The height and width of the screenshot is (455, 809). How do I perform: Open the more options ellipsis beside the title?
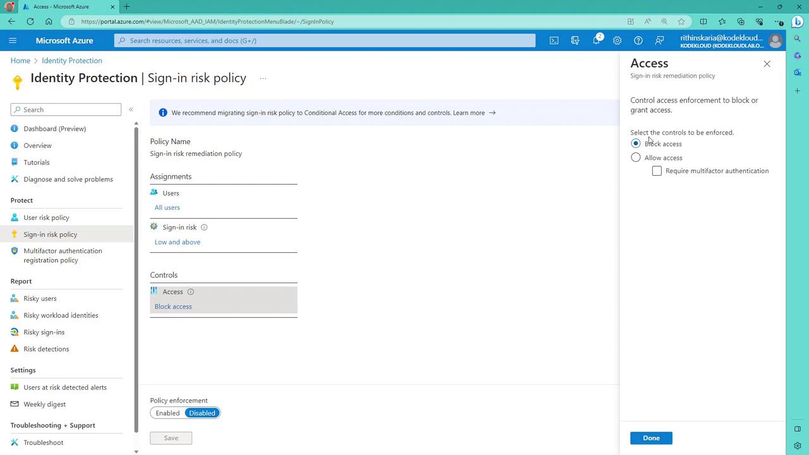click(x=263, y=79)
